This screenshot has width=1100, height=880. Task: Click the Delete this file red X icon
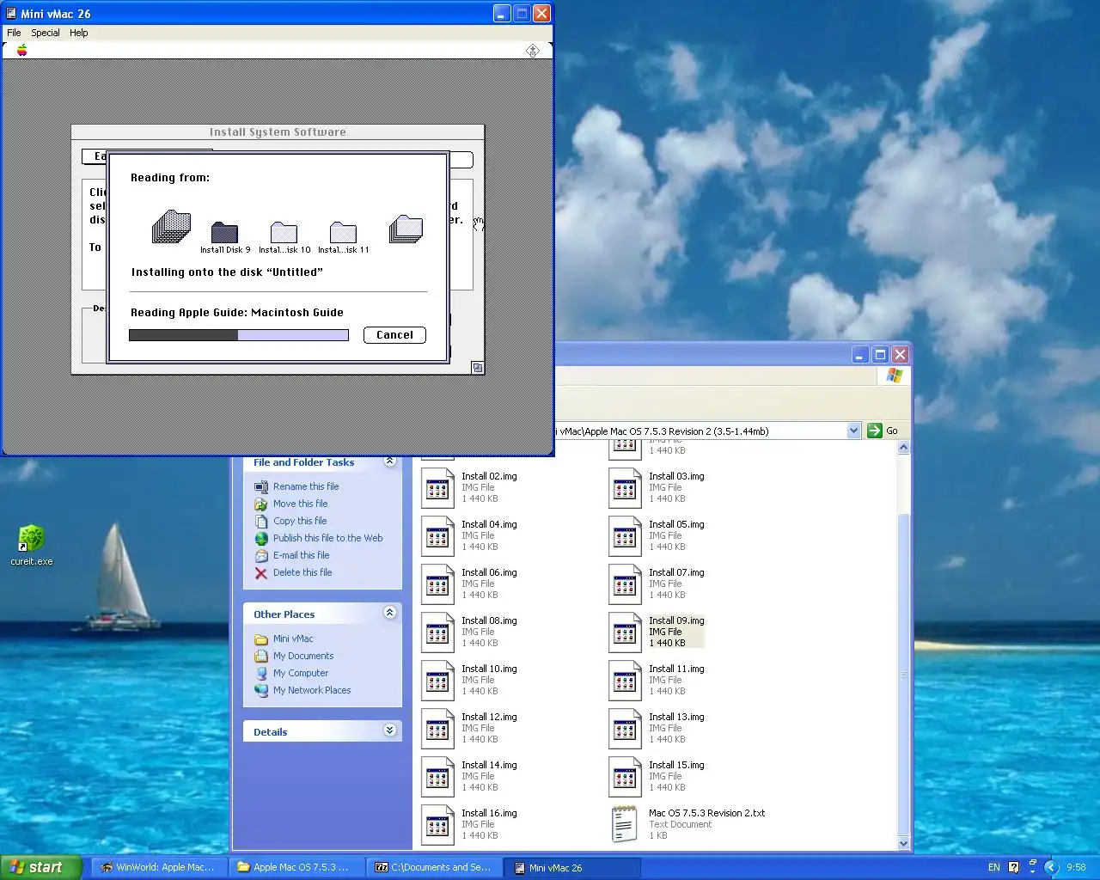tap(261, 573)
